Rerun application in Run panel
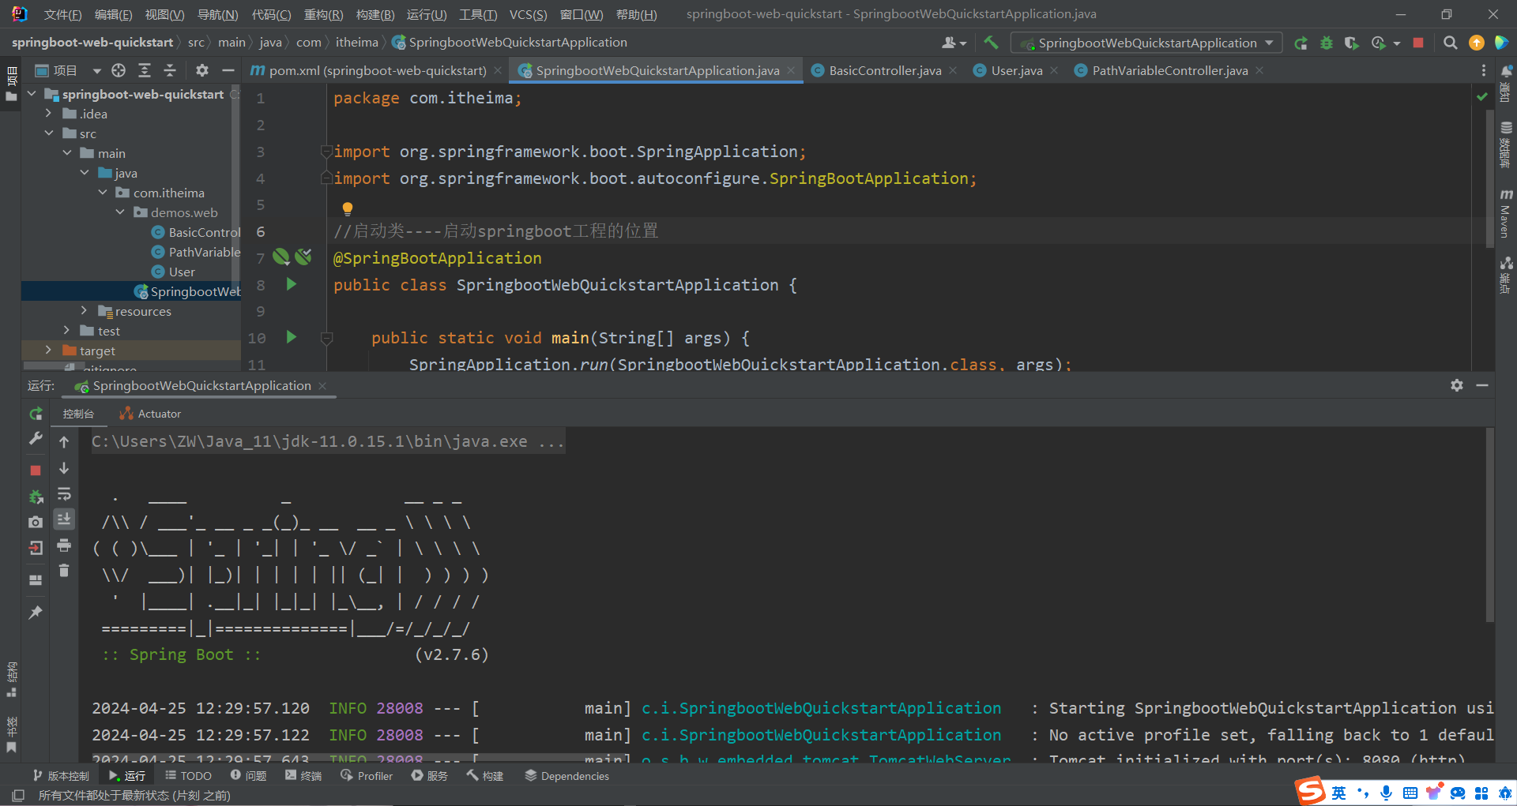Viewport: 1517px width, 806px height. (x=36, y=414)
